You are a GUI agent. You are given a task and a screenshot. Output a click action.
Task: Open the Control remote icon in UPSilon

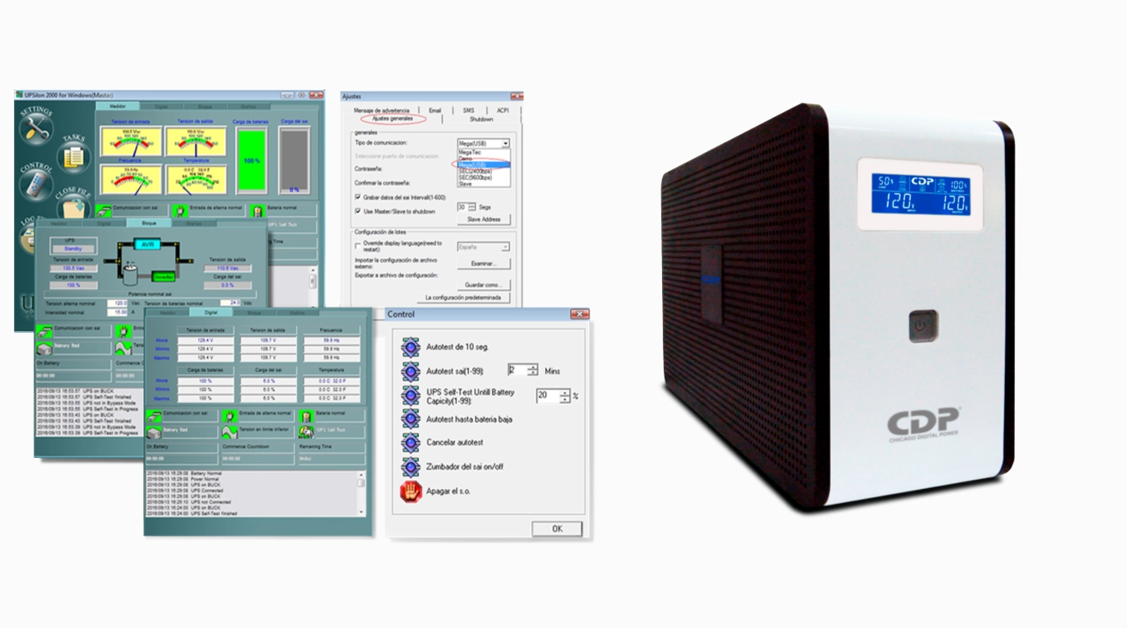click(x=35, y=185)
